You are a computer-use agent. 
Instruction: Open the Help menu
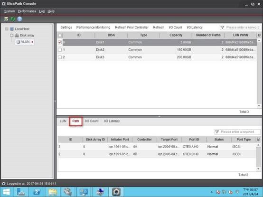(51, 11)
